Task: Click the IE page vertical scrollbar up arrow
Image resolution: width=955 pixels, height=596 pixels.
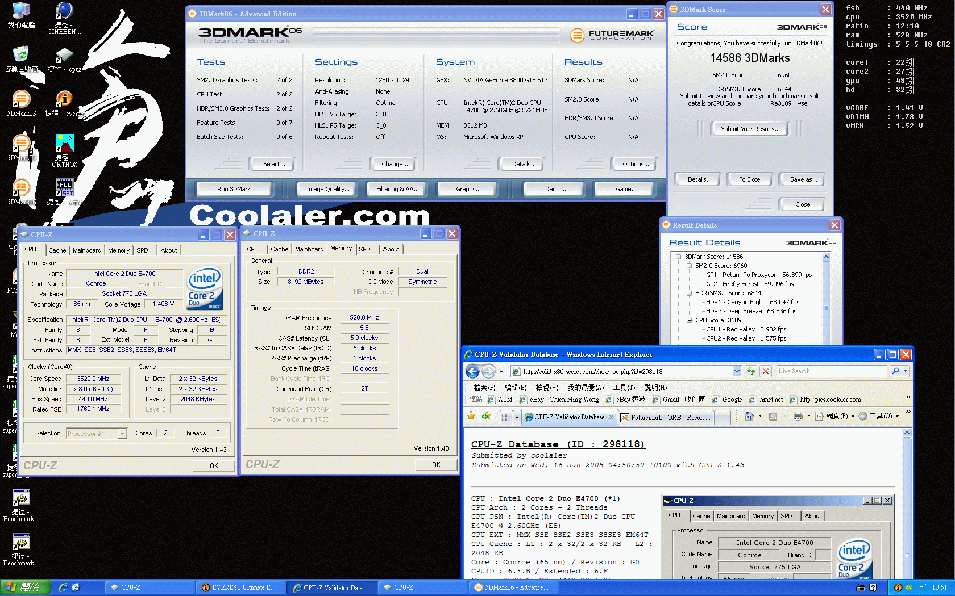Action: pyautogui.click(x=907, y=433)
